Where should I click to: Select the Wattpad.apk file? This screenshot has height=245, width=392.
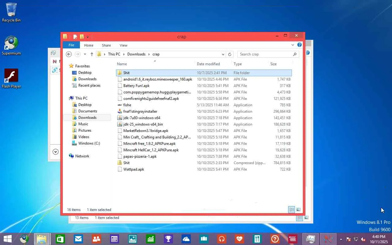[x=134, y=169]
